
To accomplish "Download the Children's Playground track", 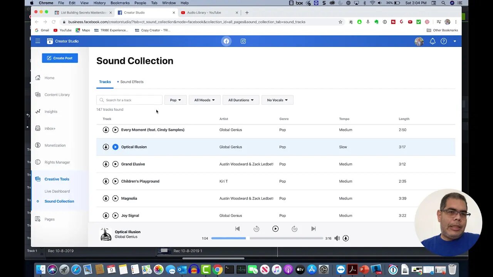I will click(x=106, y=181).
